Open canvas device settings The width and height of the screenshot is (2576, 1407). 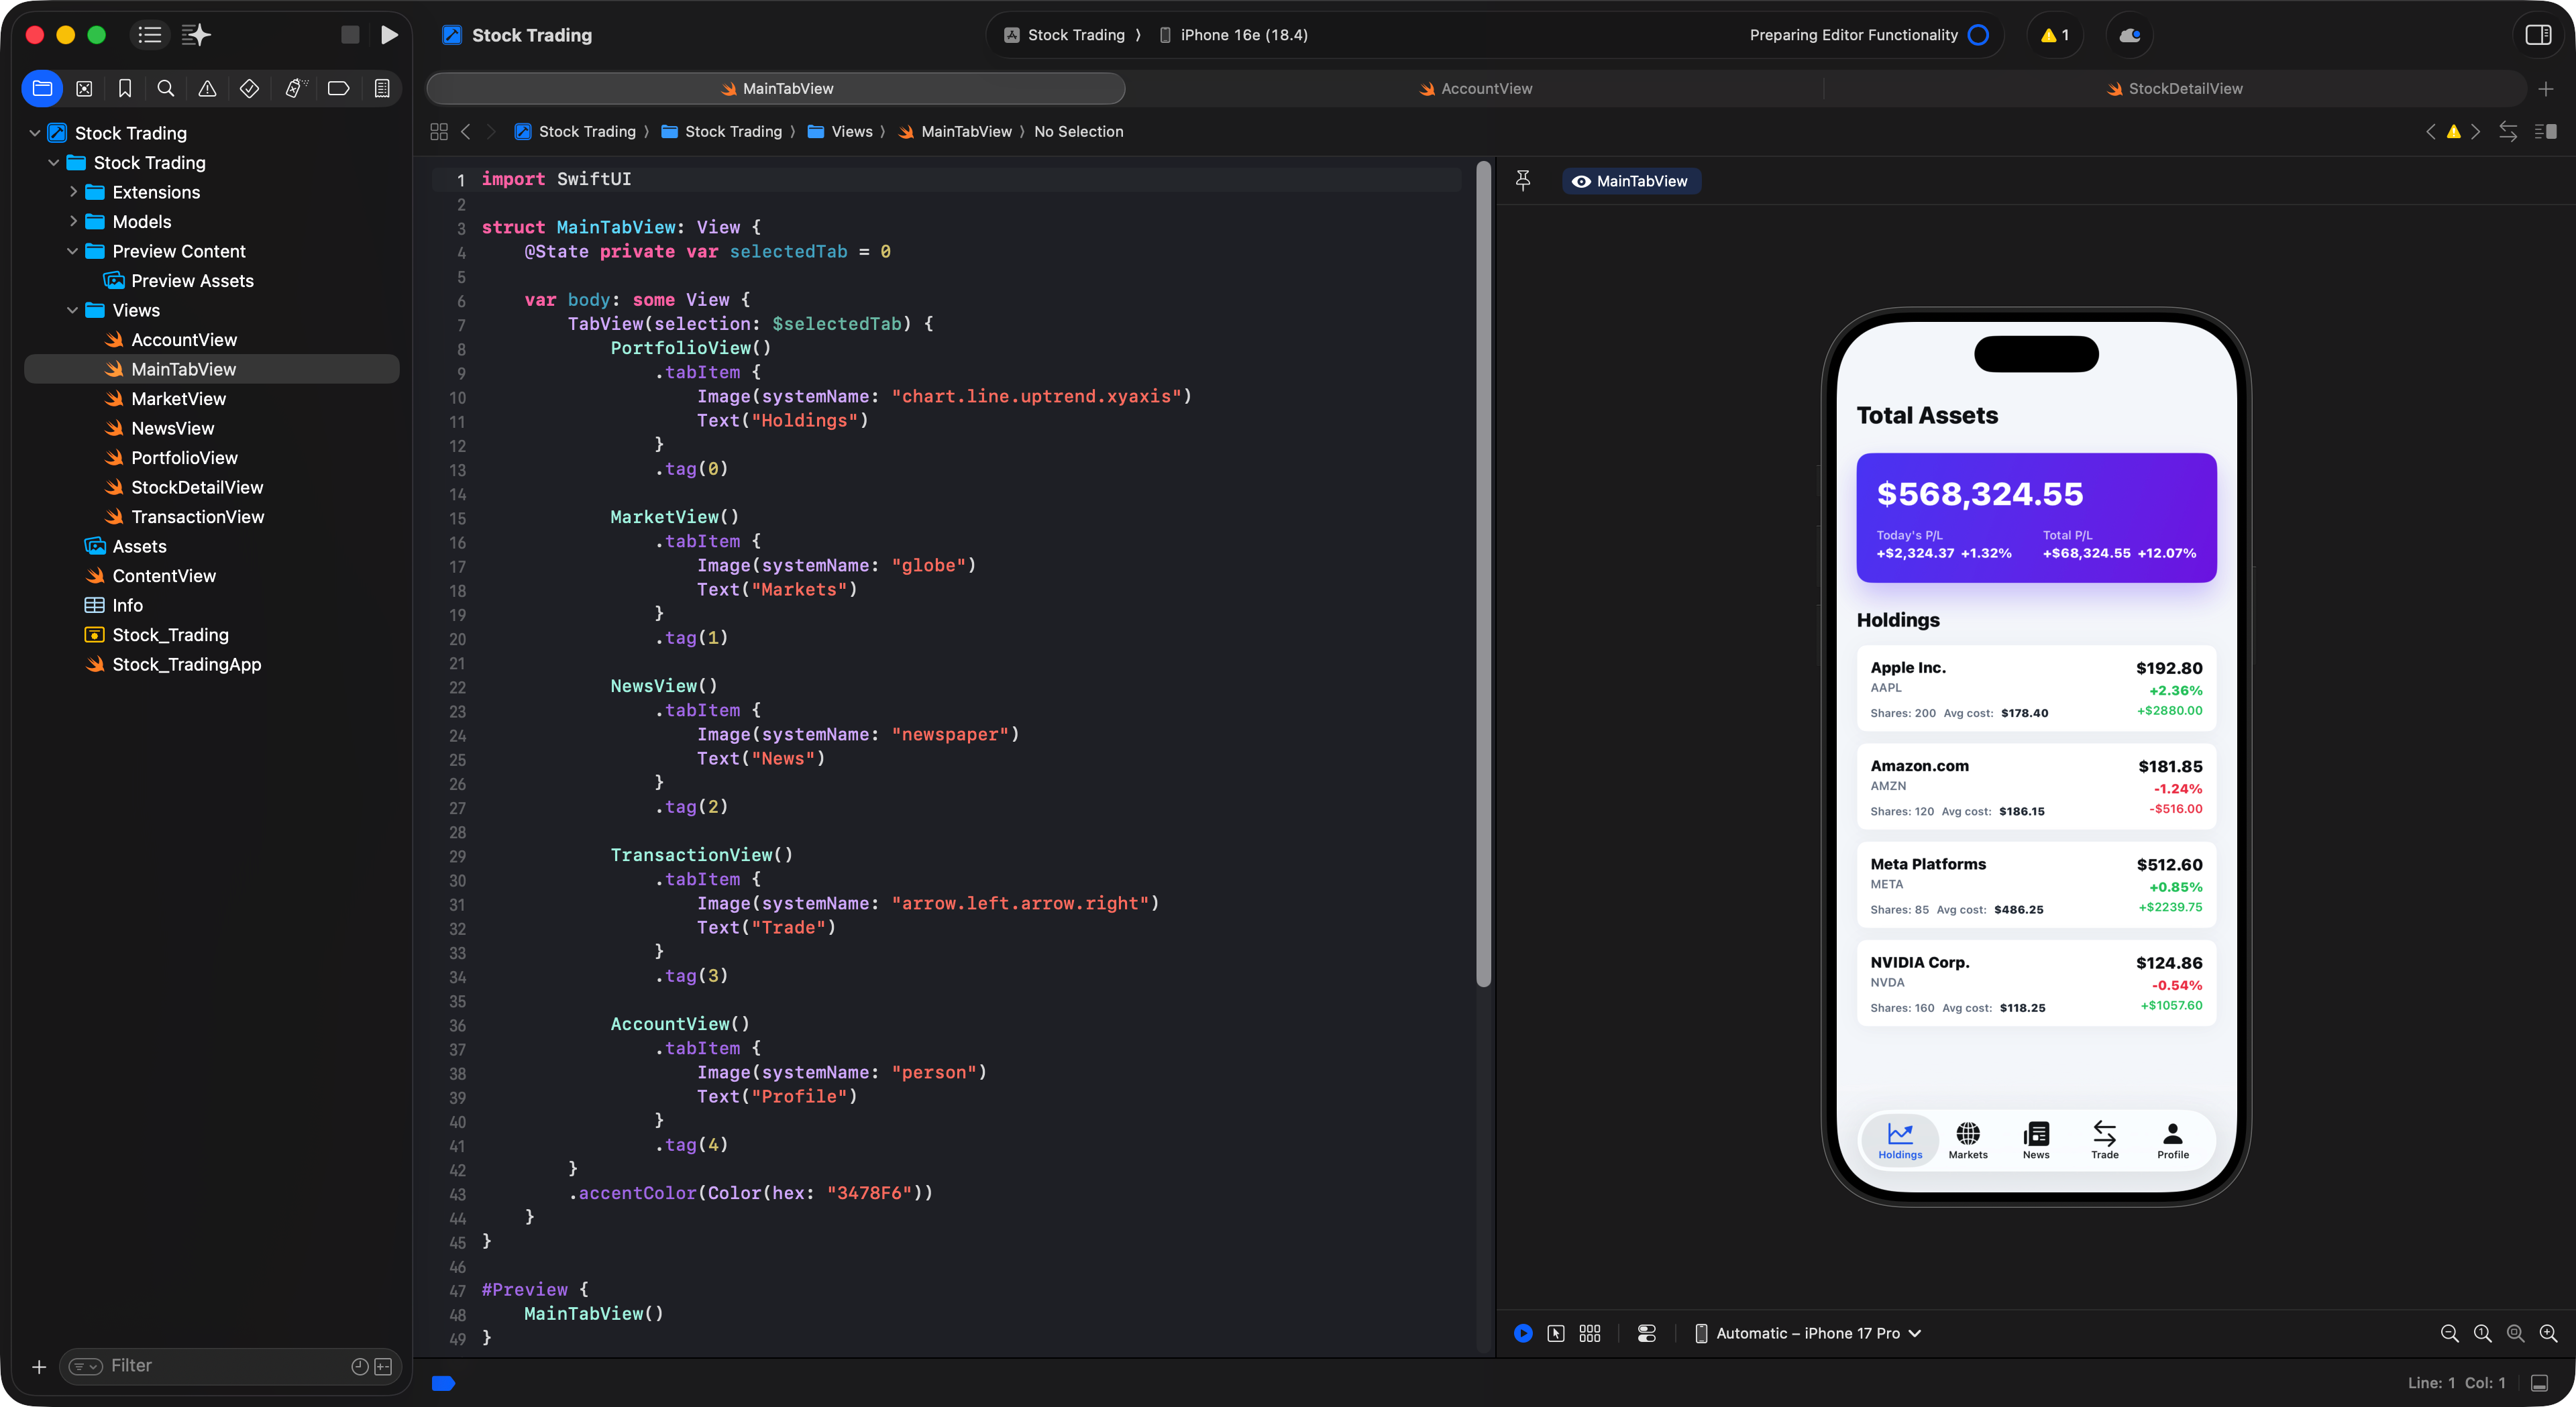1647,1333
